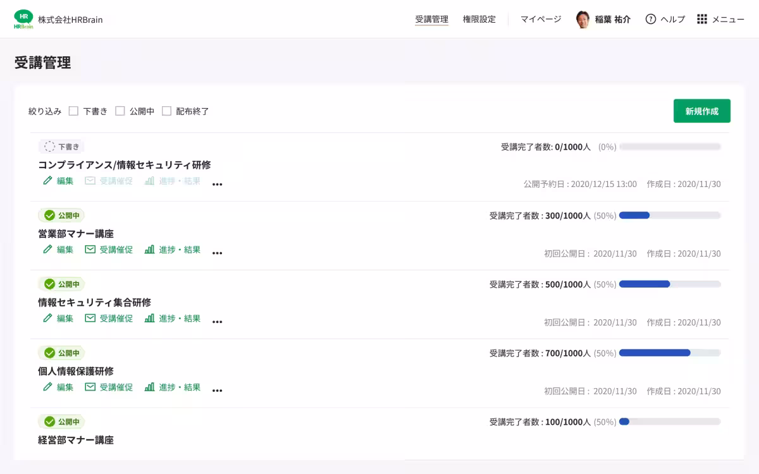Click the HRBrain logo icon
Screen dimensions: 759x474
tap(23, 19)
